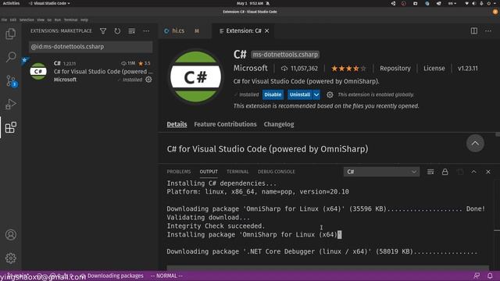Image resolution: width=500 pixels, height=281 pixels.
Task: Close the Extension: C# tab
Action: pos(267,31)
